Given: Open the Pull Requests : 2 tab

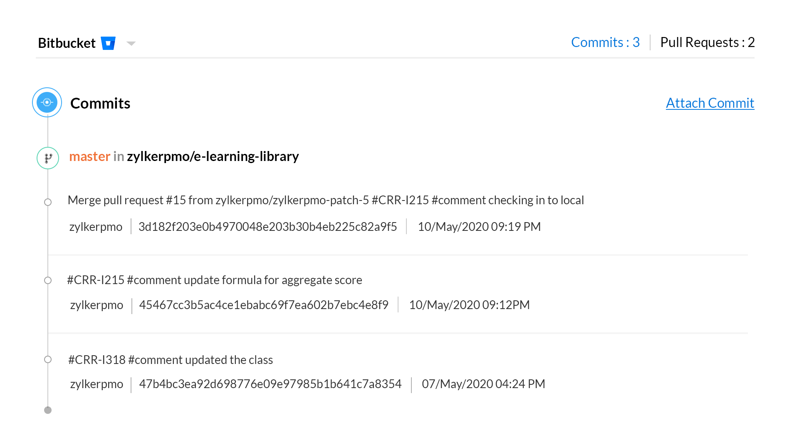Looking at the screenshot, I should pos(707,42).
